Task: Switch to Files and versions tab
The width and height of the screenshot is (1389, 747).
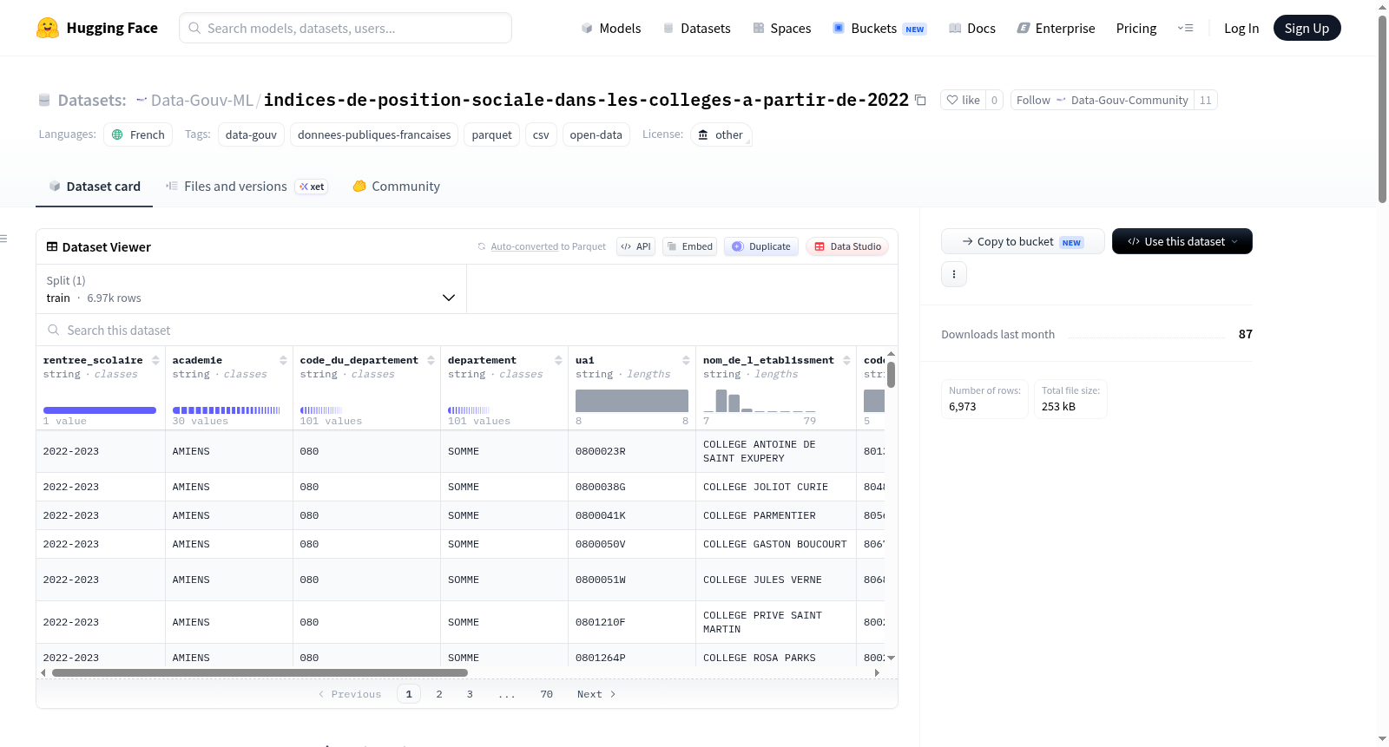Action: pyautogui.click(x=247, y=186)
